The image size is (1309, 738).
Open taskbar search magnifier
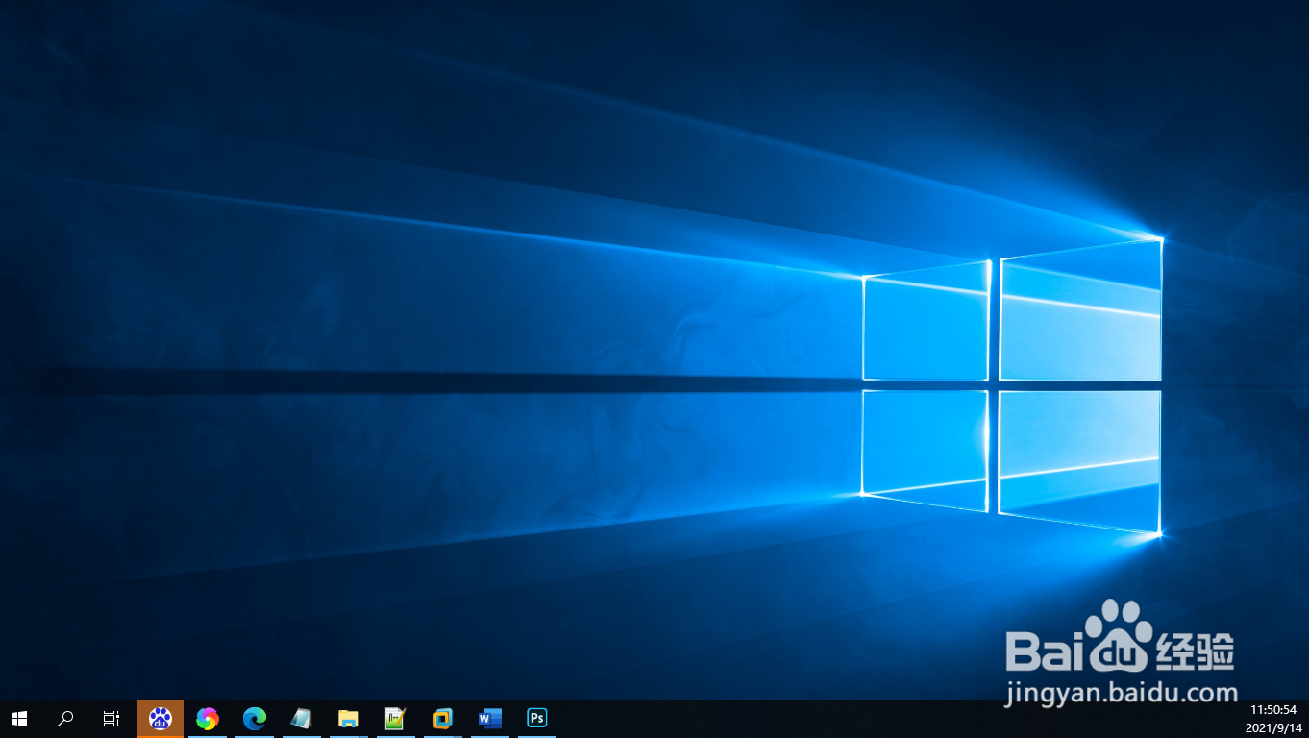click(65, 718)
